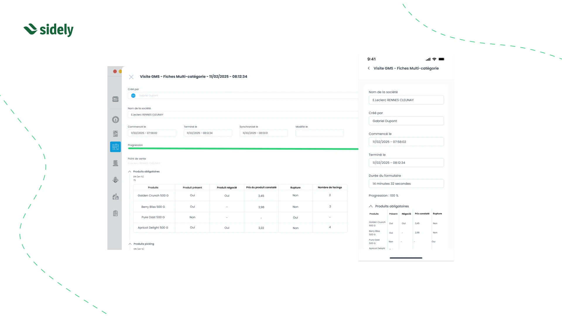The image size is (562, 316).
Task: Select the highlighted map icon
Action: pyautogui.click(x=115, y=147)
